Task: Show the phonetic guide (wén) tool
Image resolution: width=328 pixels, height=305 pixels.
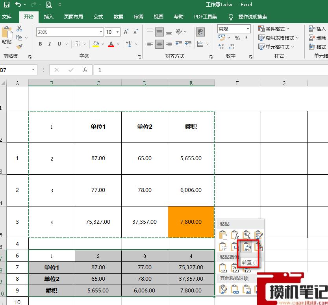Action: coord(129,44)
